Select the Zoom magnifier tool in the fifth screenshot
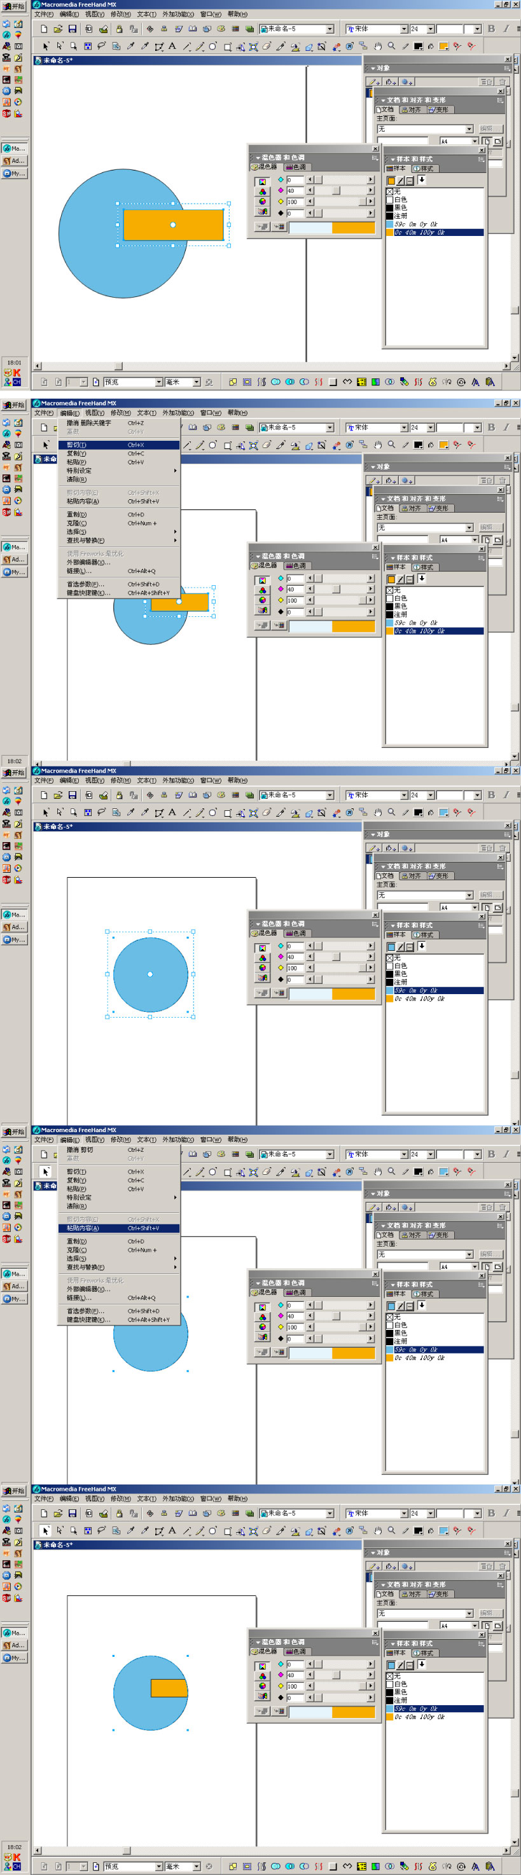The width and height of the screenshot is (521, 1875). 391,1531
